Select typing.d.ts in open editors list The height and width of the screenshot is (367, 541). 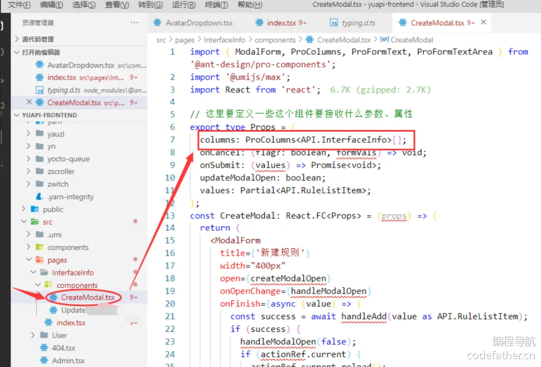click(x=64, y=90)
